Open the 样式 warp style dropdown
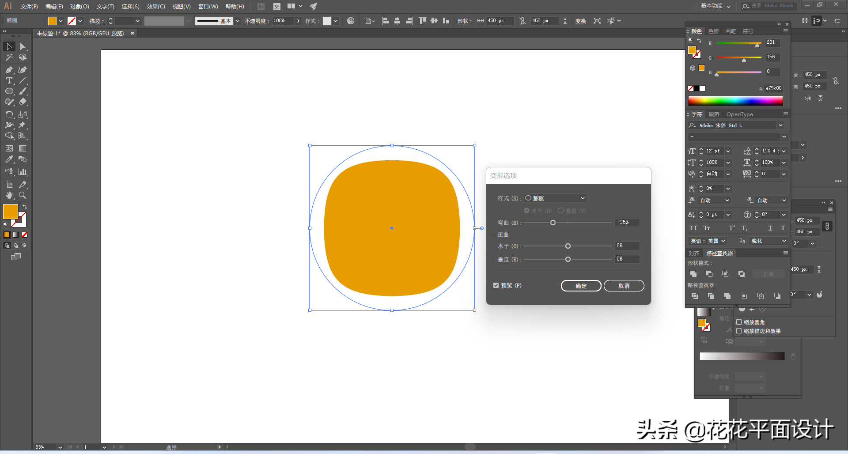This screenshot has height=454, width=848. [x=555, y=198]
